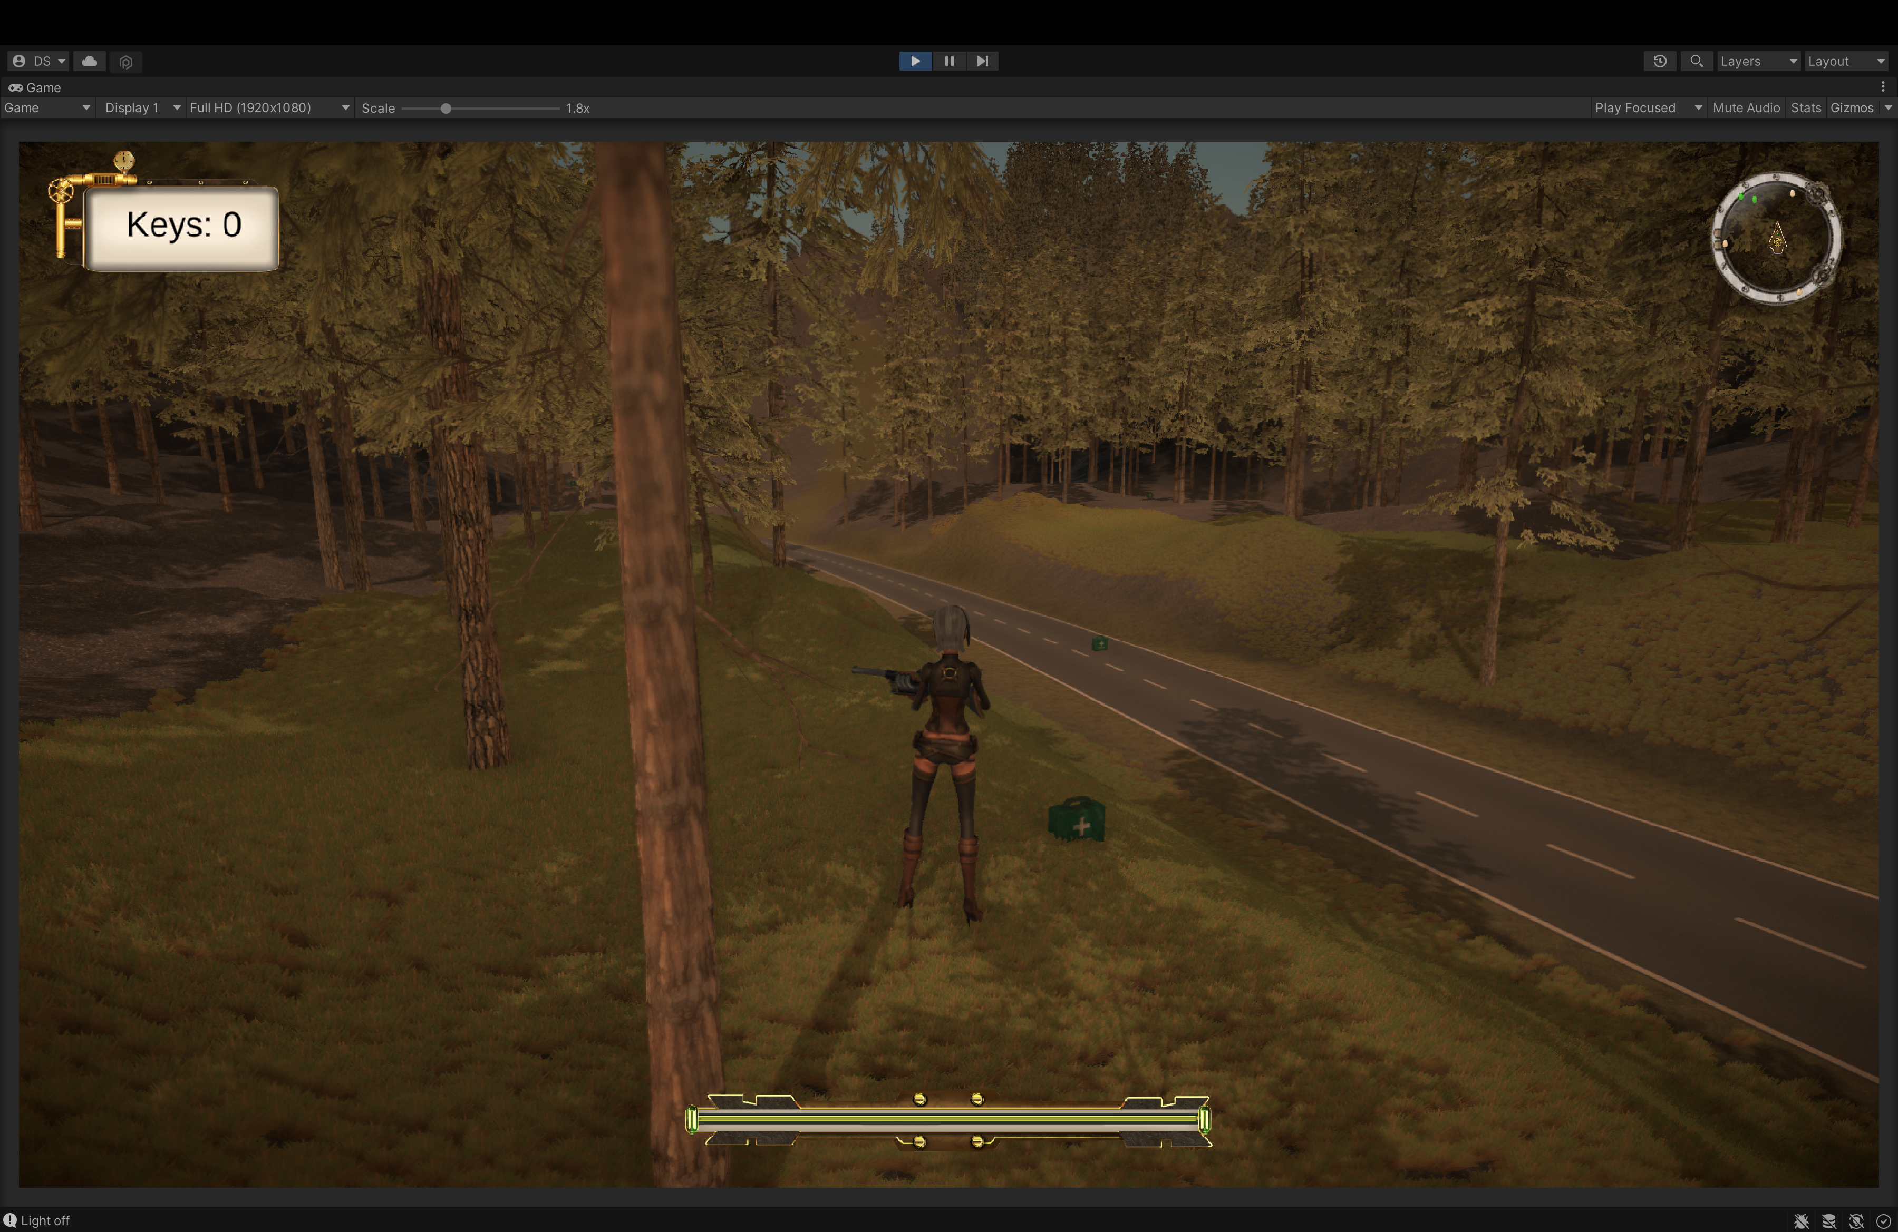This screenshot has height=1232, width=1898.
Task: Open the Game tab kebab menu
Action: (x=1883, y=87)
